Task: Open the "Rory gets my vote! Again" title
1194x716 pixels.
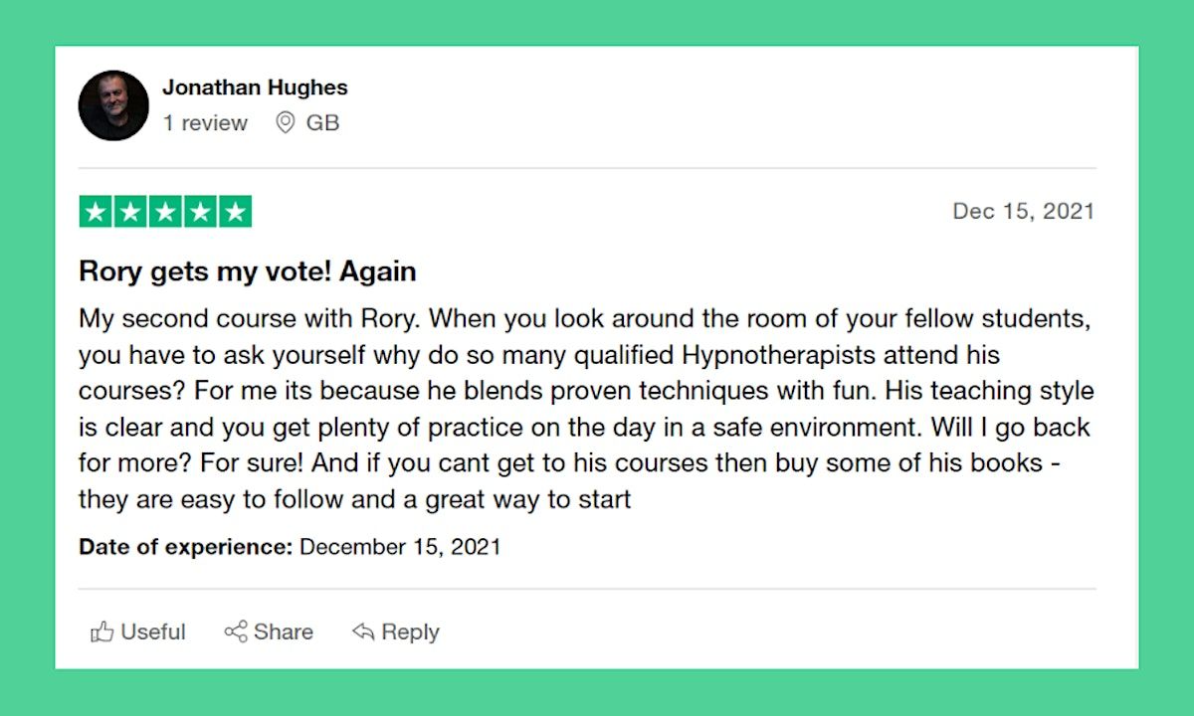Action: pyautogui.click(x=247, y=271)
